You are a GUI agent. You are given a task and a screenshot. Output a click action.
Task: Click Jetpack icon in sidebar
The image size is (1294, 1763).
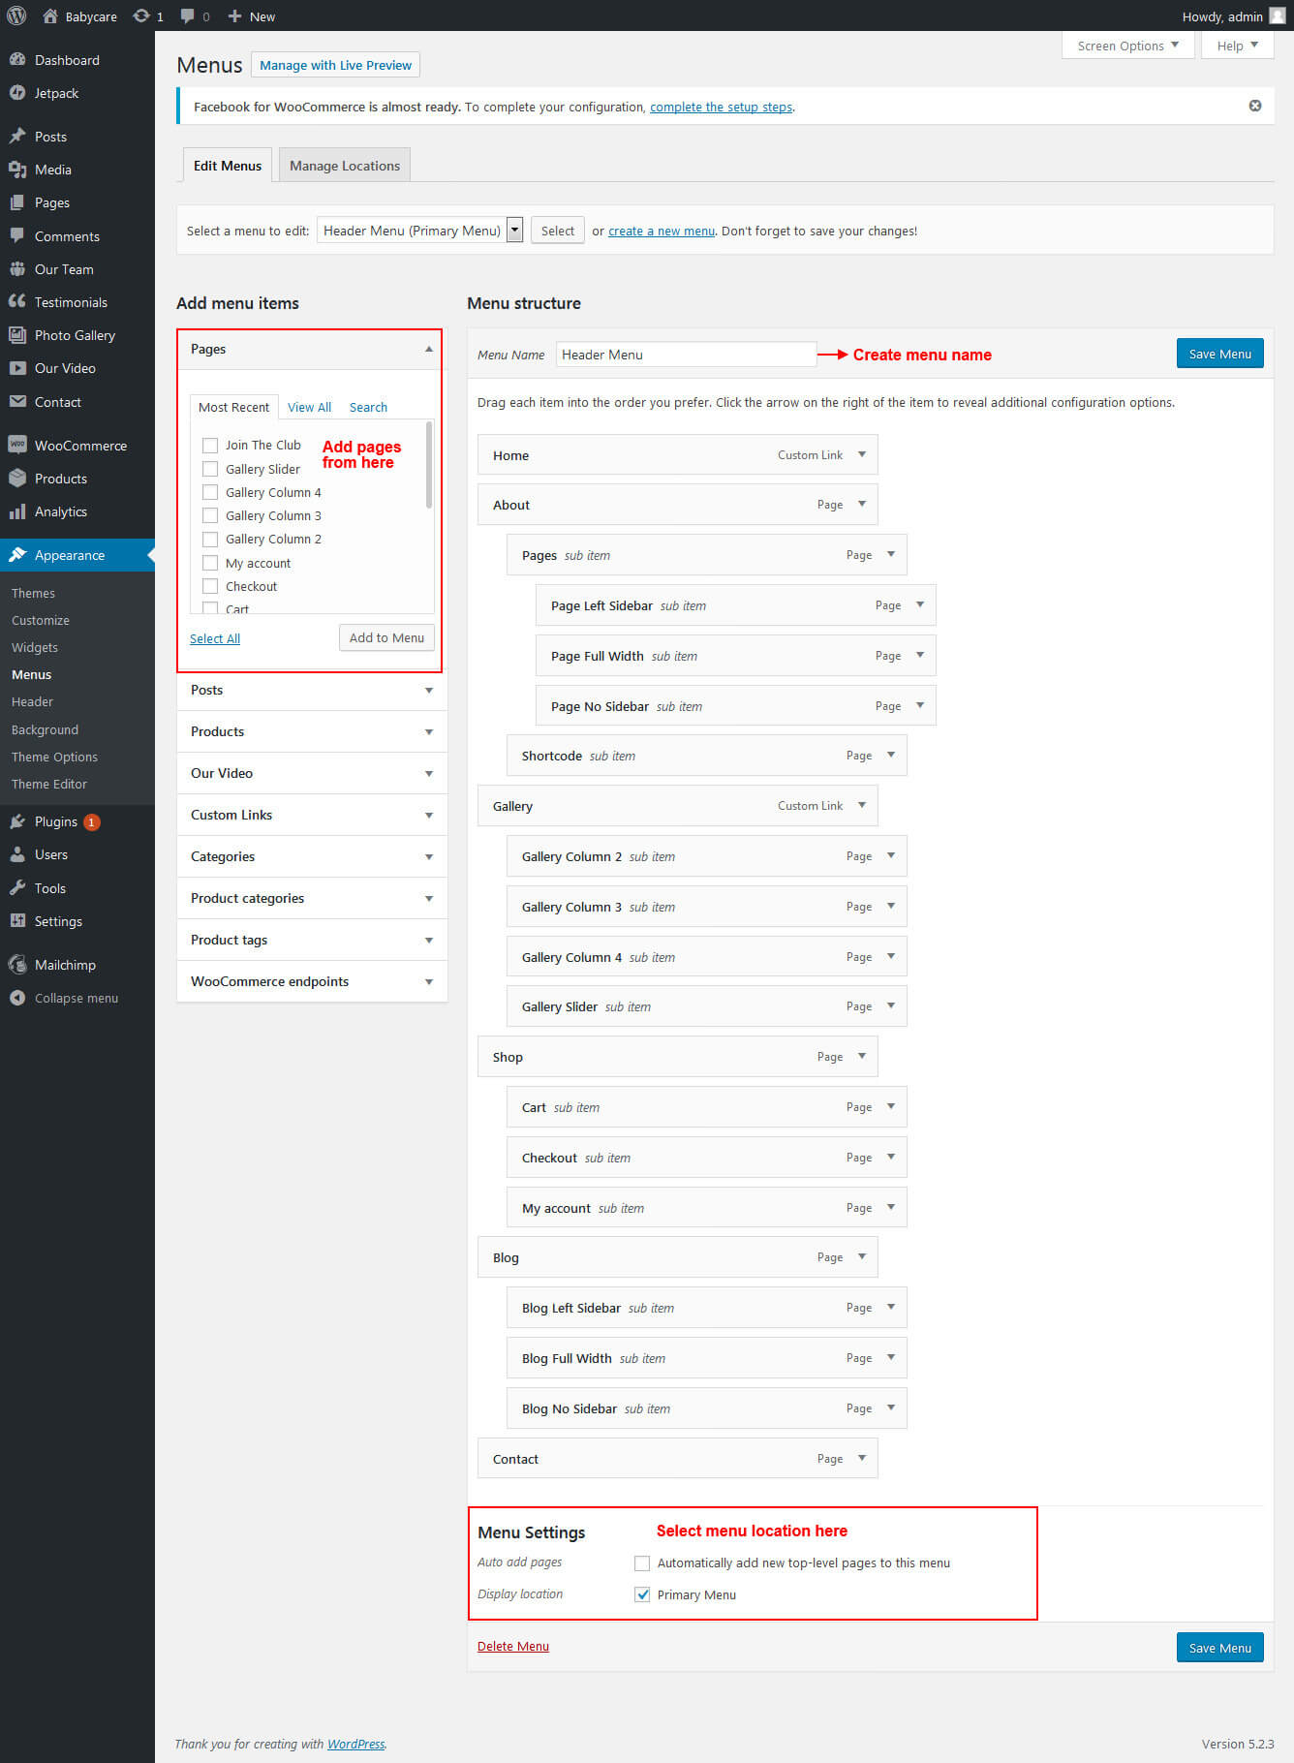click(x=17, y=93)
